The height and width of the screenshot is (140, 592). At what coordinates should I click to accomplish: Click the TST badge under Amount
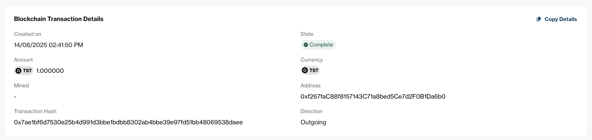pos(24,71)
